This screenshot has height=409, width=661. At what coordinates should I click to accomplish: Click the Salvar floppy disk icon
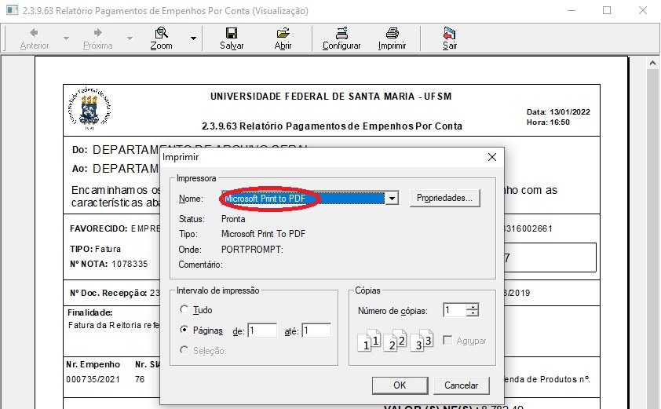232,34
